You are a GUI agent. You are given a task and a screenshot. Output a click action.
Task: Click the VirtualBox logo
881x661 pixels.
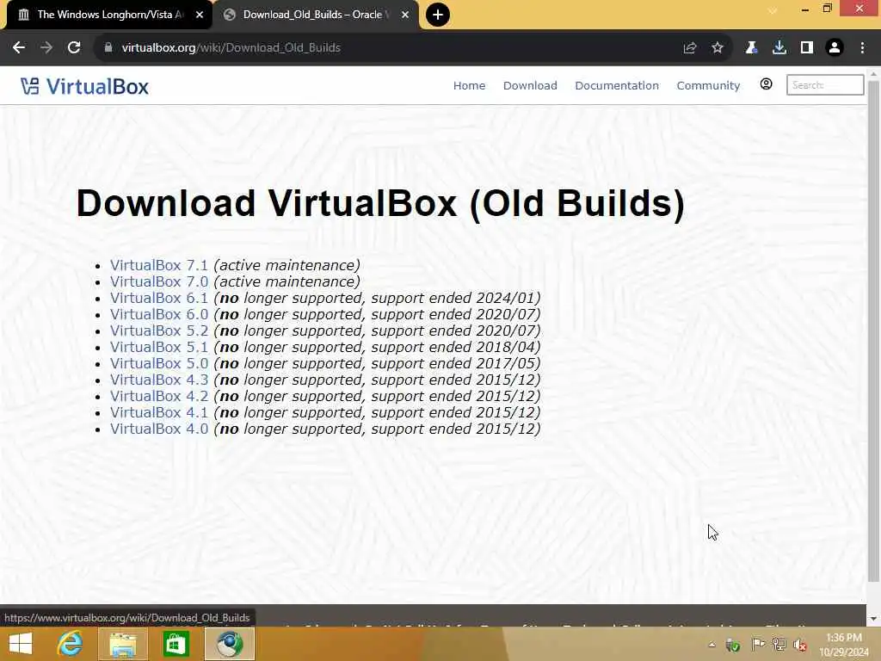[x=85, y=87]
